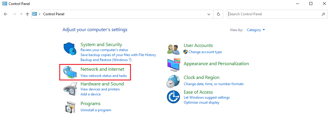The height and width of the screenshot is (123, 330).
Task: Open the View by Category dropdown
Action: (x=256, y=30)
